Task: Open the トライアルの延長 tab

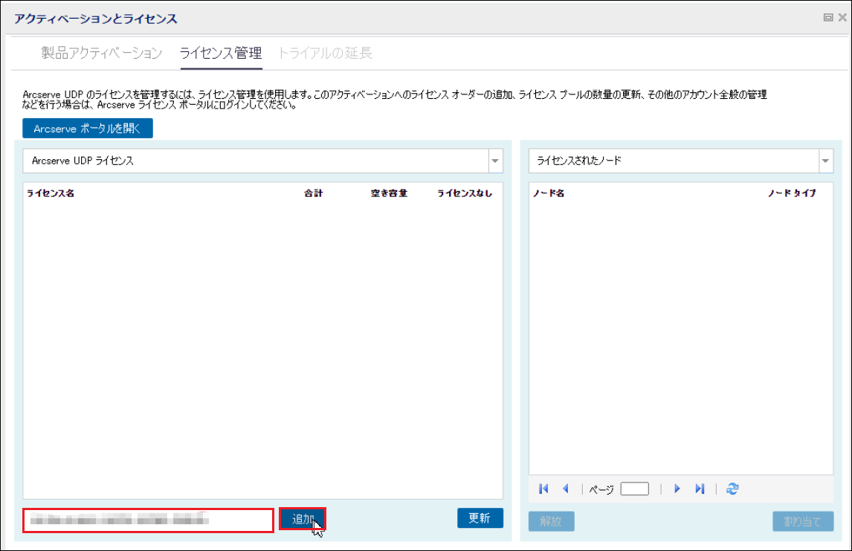Action: tap(325, 53)
